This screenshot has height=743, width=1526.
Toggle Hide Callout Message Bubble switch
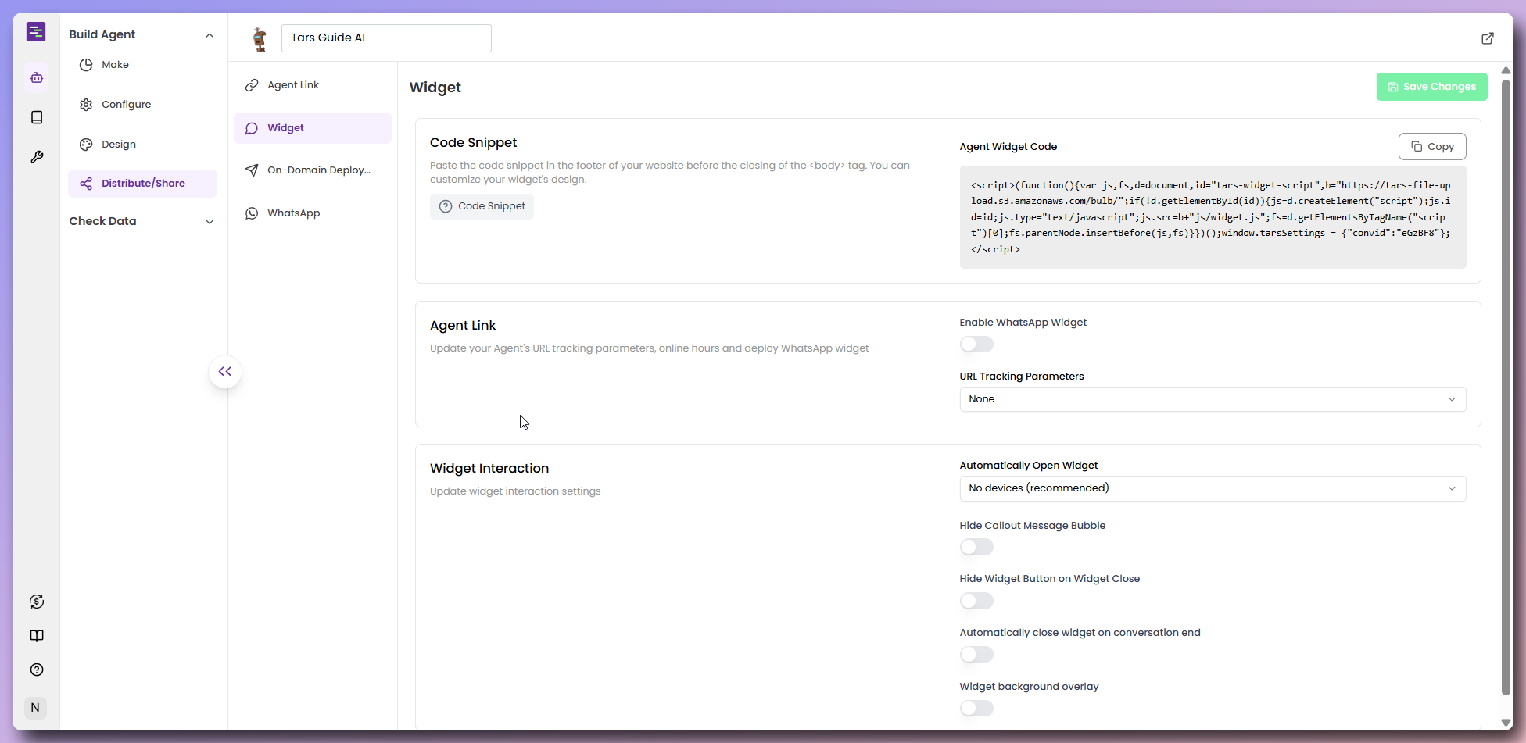pos(976,548)
